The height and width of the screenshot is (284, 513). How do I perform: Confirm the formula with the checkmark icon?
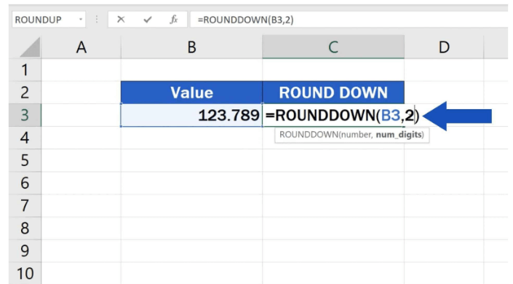pos(148,20)
